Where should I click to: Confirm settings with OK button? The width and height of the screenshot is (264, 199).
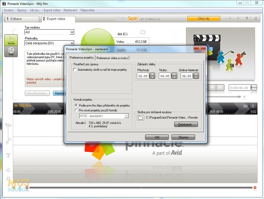pos(157,137)
